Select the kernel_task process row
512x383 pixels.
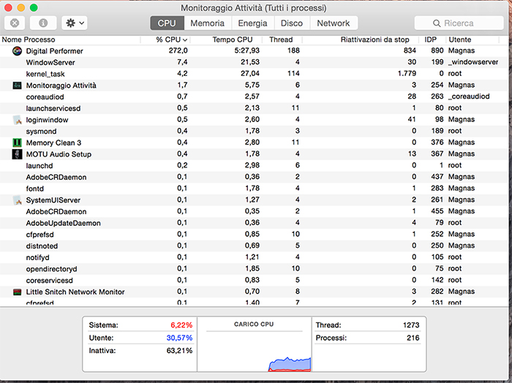[x=254, y=74]
